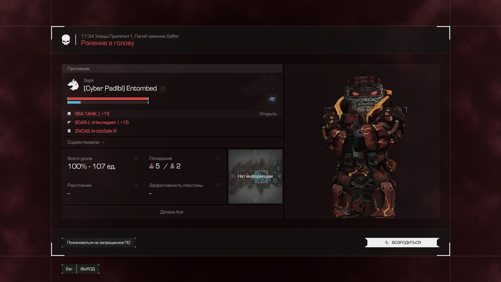This screenshot has width=501, height=282.
Task: Click help icon for Попаданий
Action: tap(218, 158)
